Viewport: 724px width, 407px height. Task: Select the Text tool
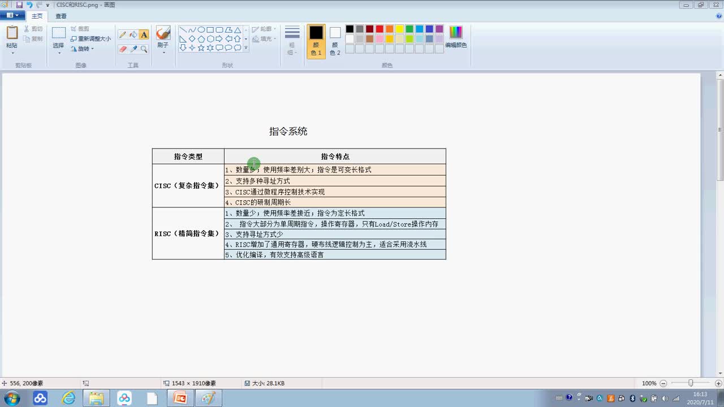(144, 34)
